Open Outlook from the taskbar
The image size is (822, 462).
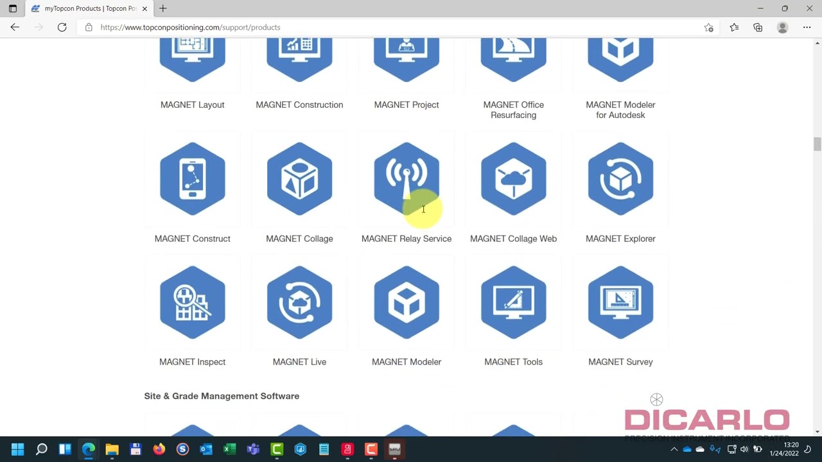coord(205,449)
